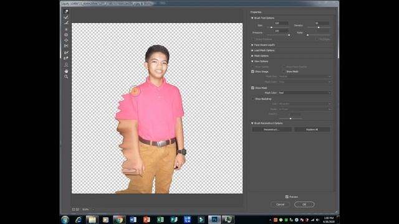
Task: Open Internet Explorer from the taskbar
Action: (x=79, y=220)
